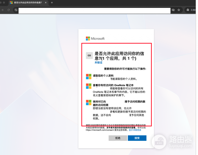198x155 pixels.
Task: Click the 接受 (Accept) button
Action: coord(137,138)
